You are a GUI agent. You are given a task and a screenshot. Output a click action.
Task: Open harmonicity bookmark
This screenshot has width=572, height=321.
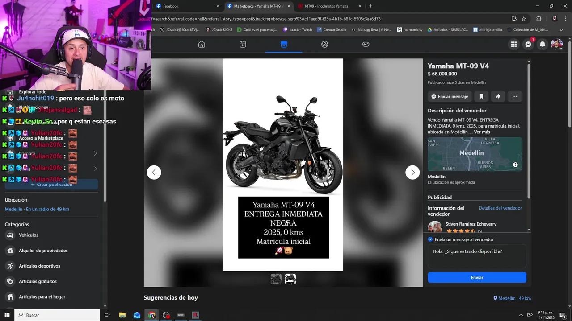(410, 30)
